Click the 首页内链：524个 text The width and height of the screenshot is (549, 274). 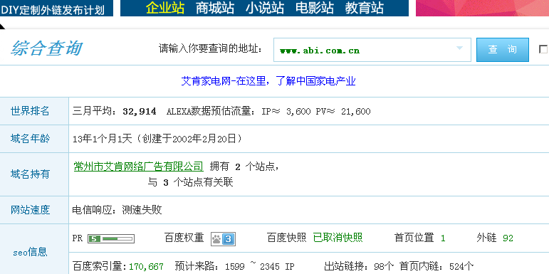click(436, 267)
